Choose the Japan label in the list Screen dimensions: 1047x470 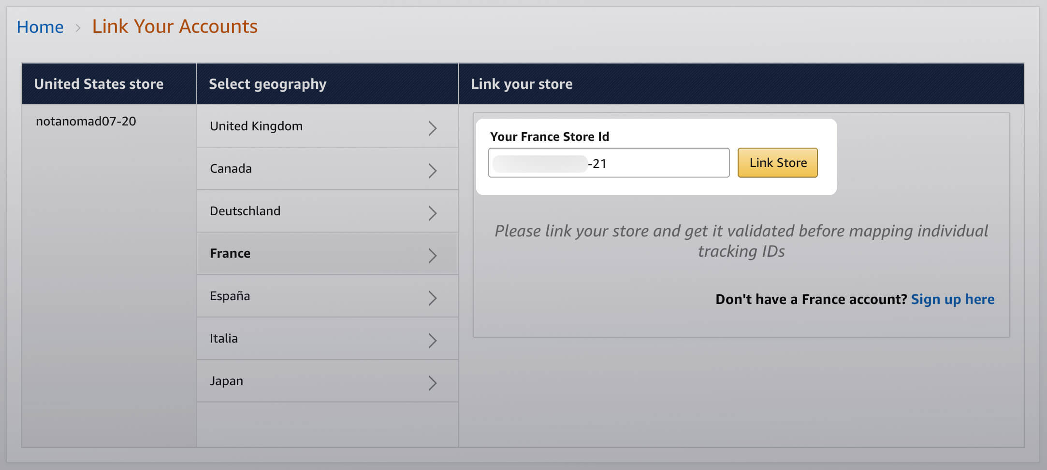click(226, 381)
